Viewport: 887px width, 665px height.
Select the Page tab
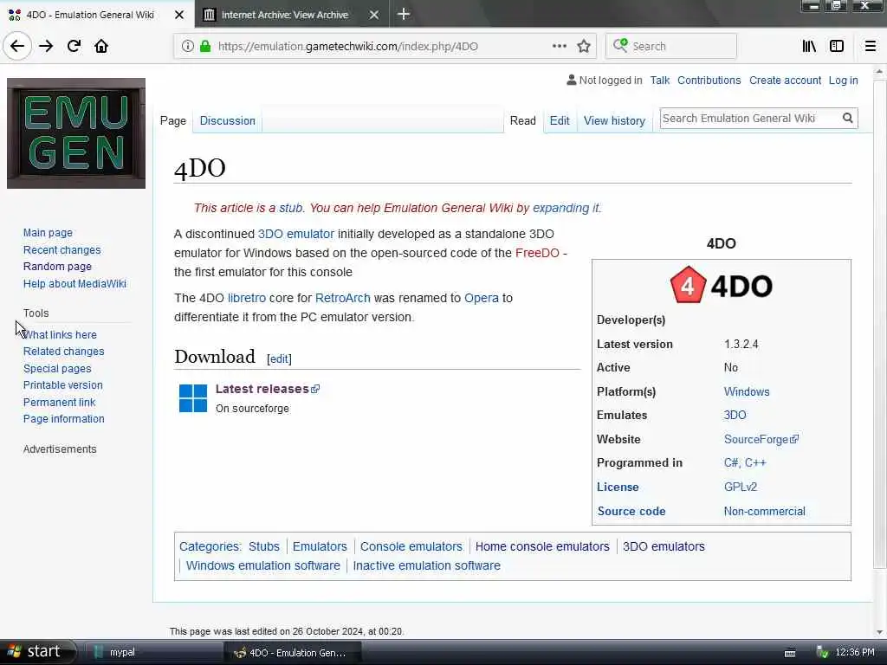173,120
